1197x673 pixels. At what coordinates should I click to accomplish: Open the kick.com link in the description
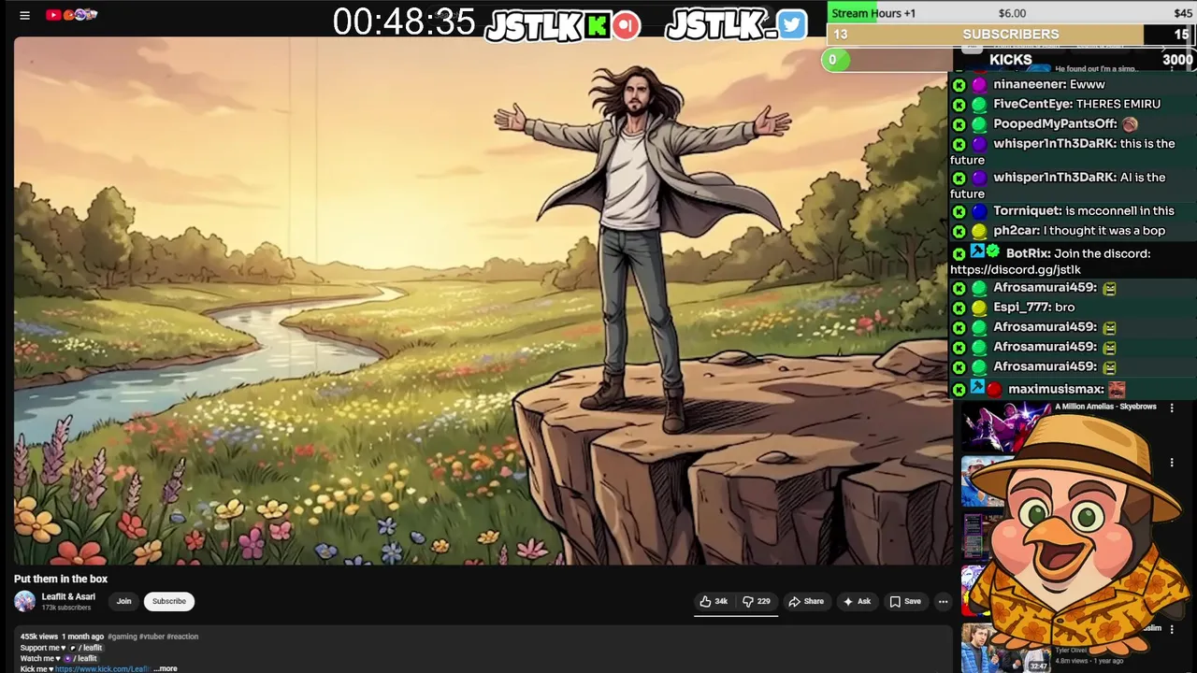pyautogui.click(x=102, y=668)
